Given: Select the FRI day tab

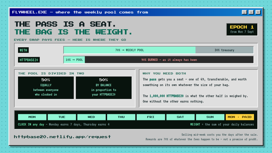Looking at the screenshot, I should [151, 117].
